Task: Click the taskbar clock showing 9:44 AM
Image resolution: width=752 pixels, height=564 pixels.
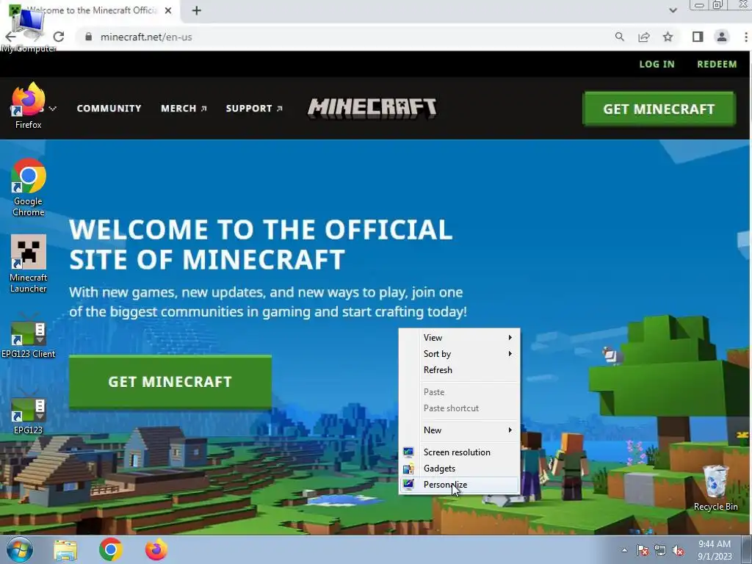Action: pos(715,550)
